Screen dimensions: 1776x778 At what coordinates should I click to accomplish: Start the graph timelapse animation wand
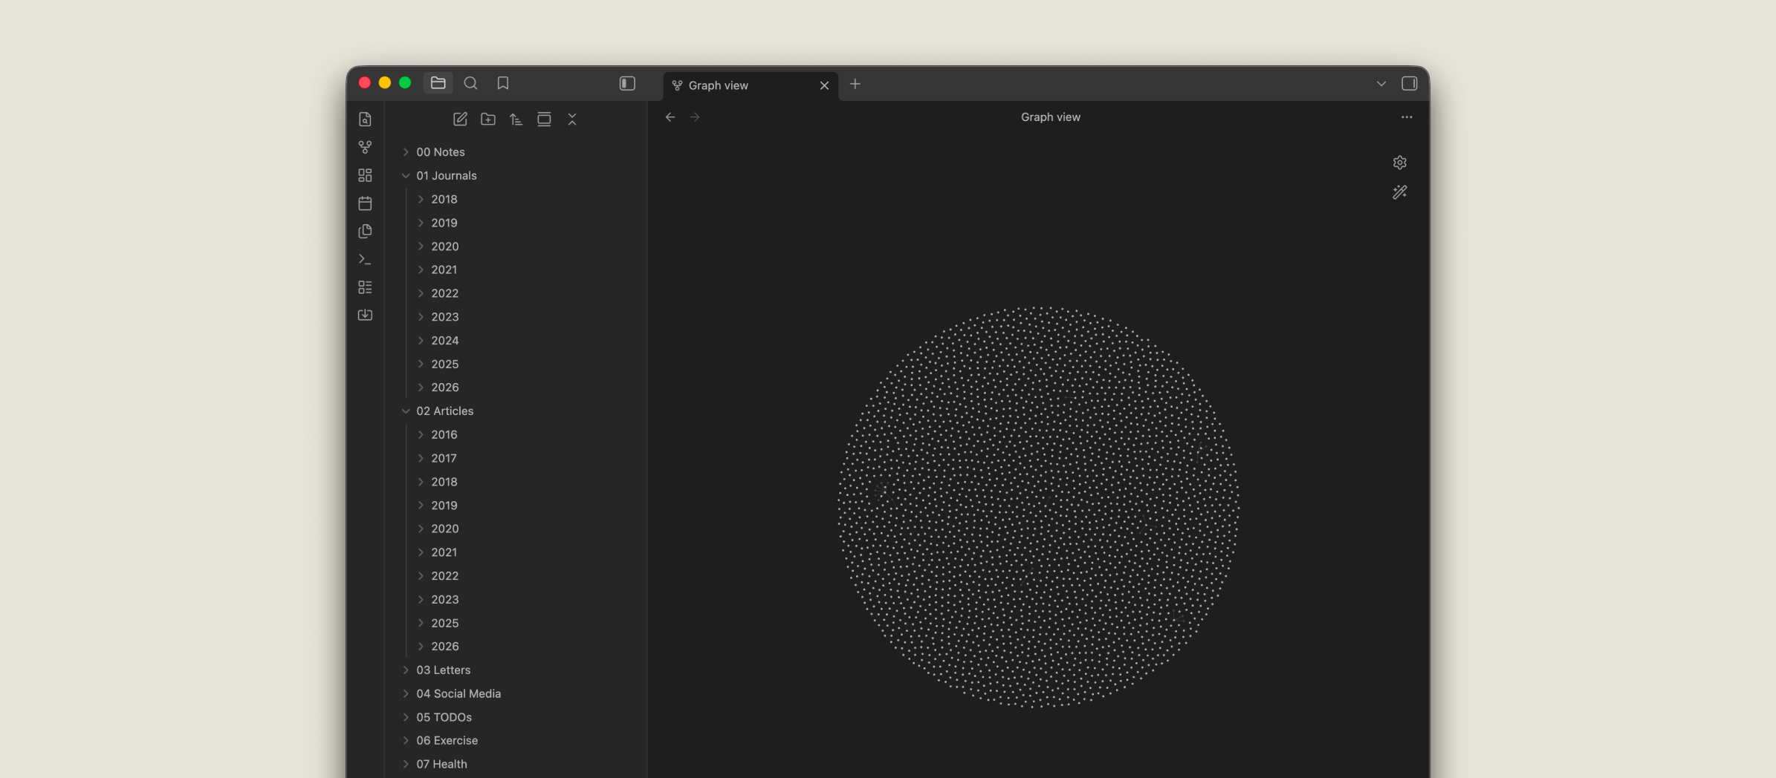tap(1400, 192)
